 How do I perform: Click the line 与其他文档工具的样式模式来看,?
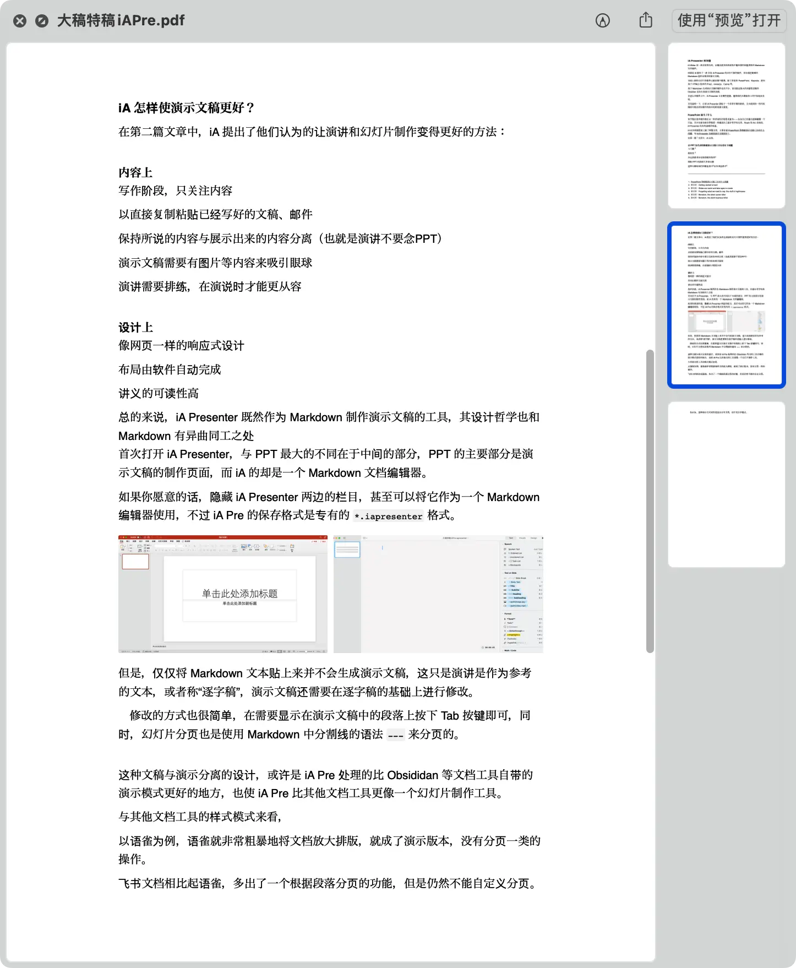(x=200, y=817)
